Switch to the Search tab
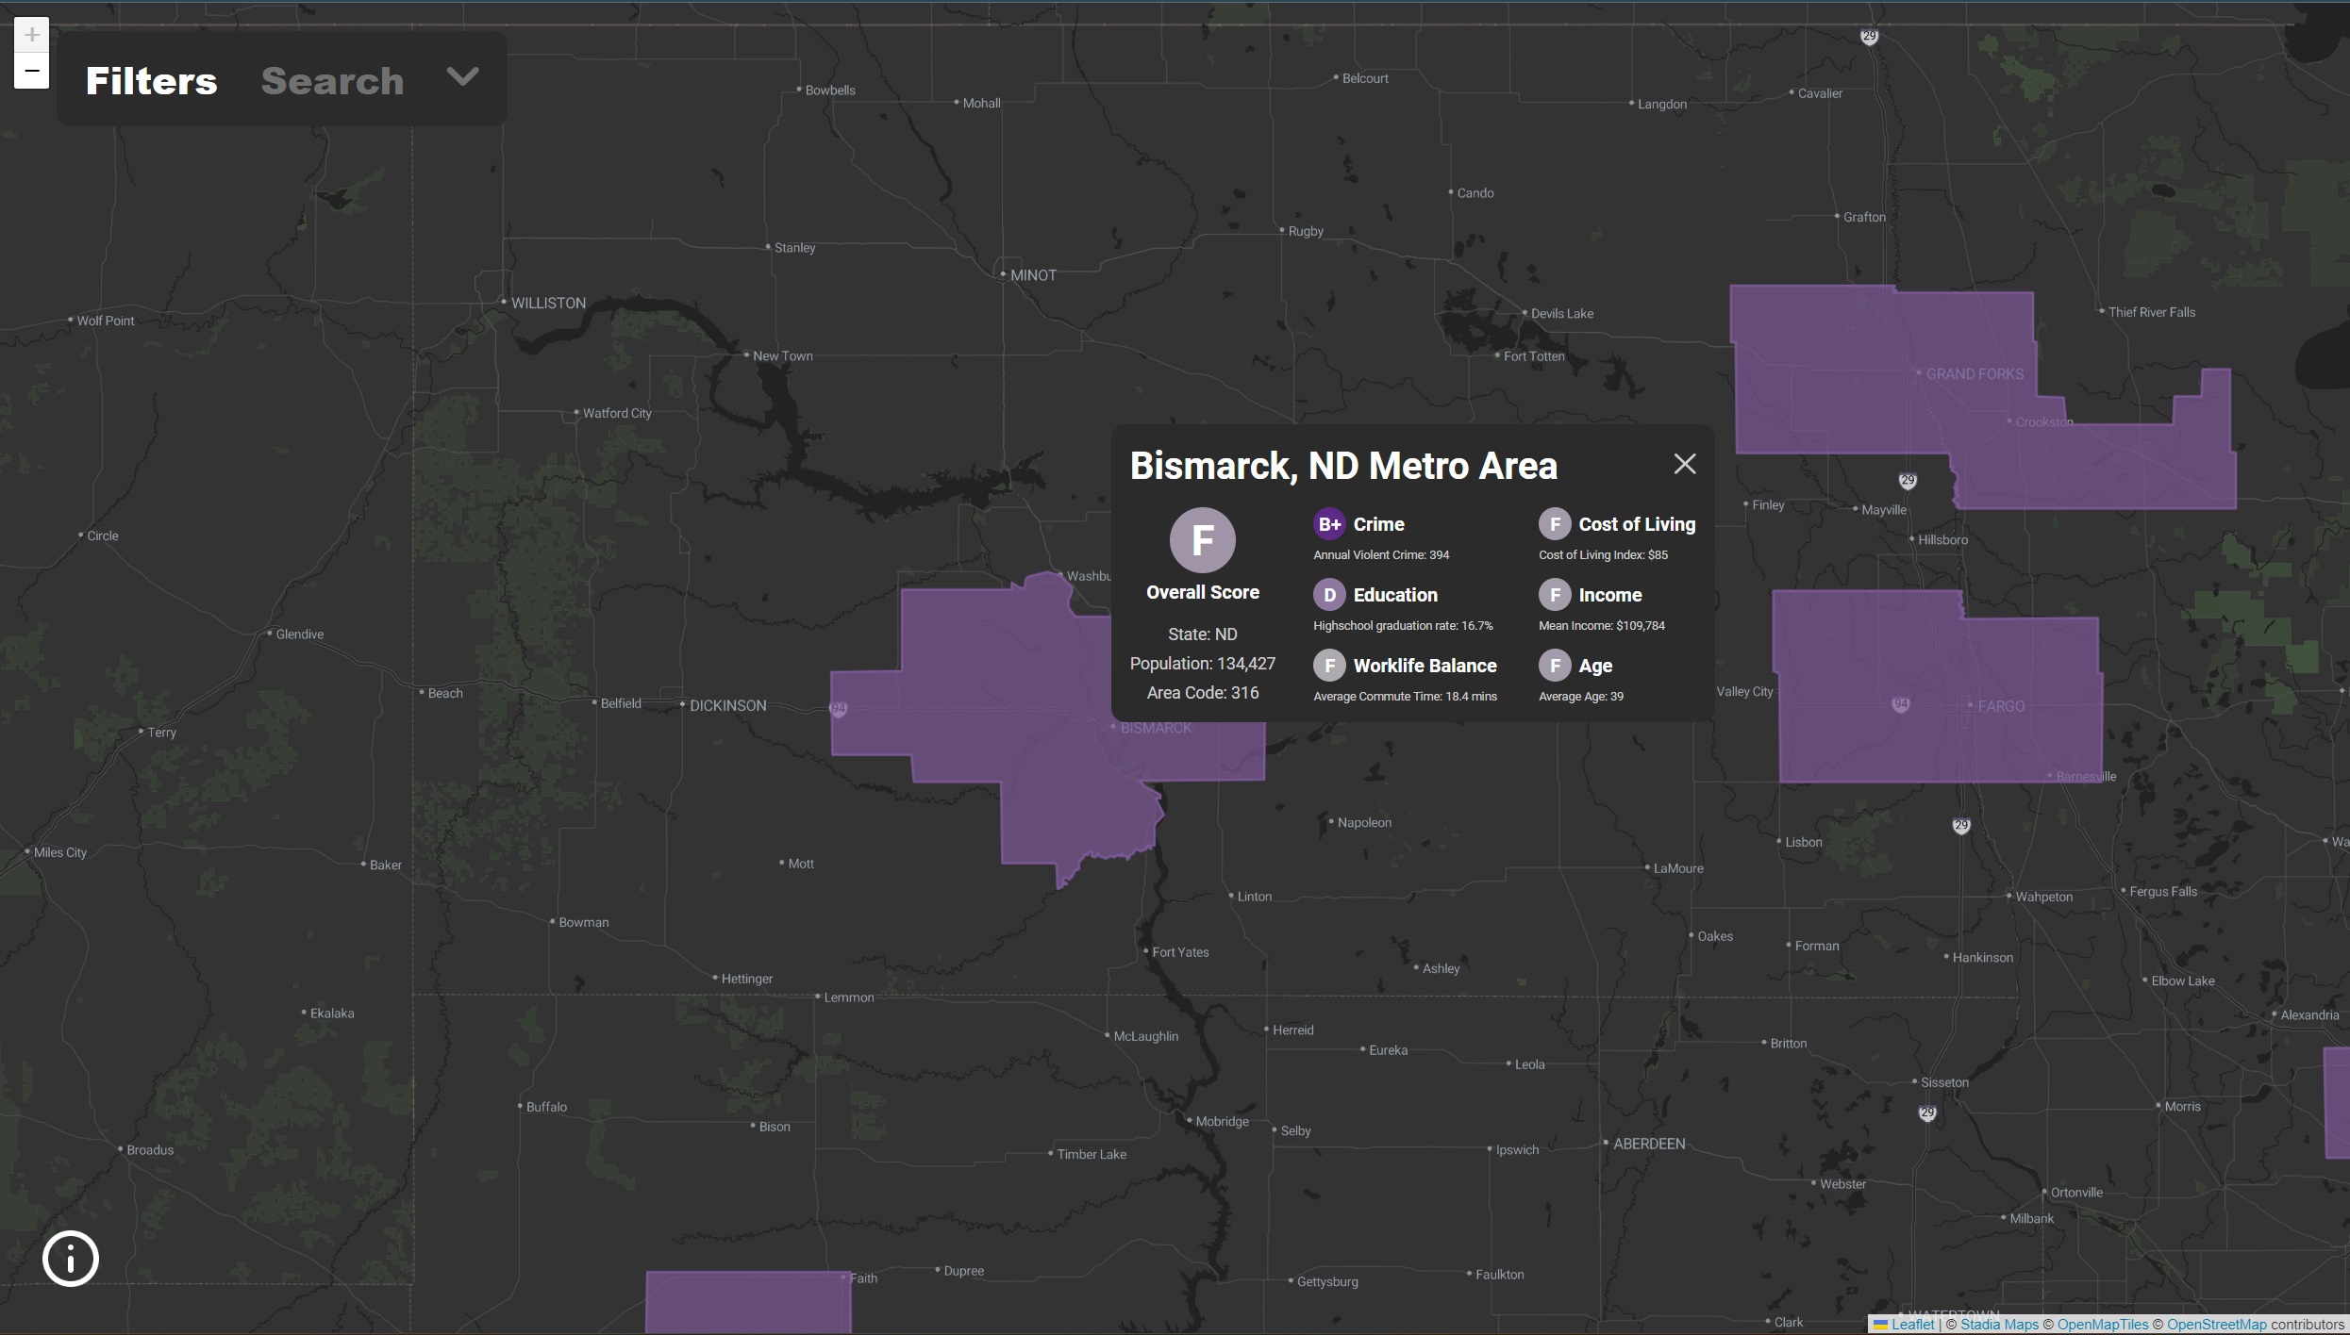 coord(332,81)
